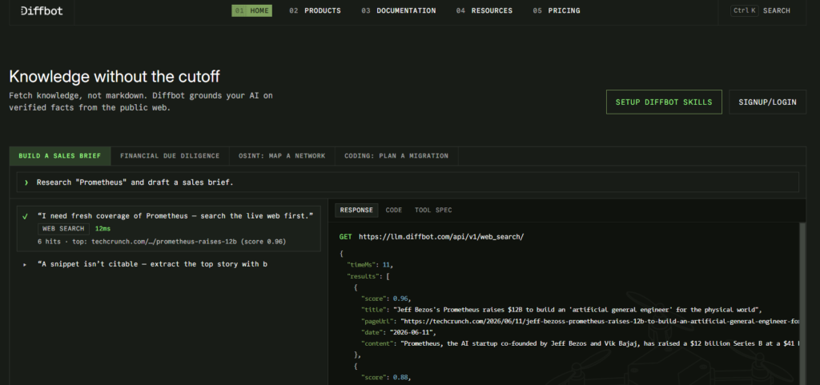This screenshot has width=820, height=385.
Task: Click the Research Prometheus prompt field
Action: (408, 182)
